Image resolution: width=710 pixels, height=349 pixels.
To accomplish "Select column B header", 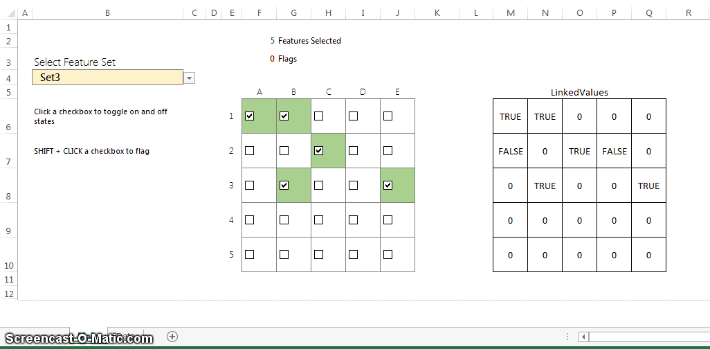I will (x=107, y=13).
